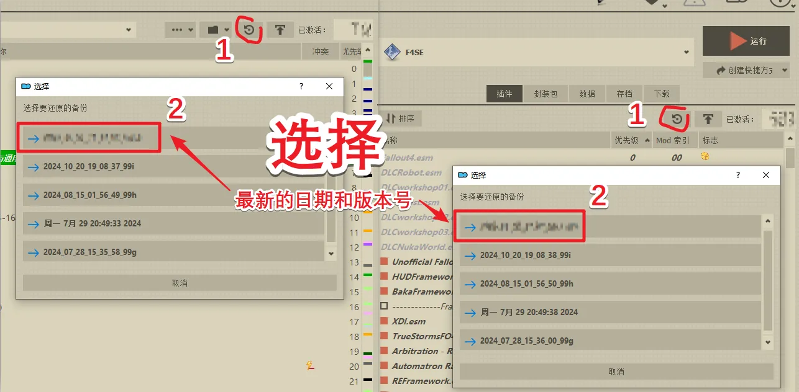Switch to the 插件 tab

pyautogui.click(x=505, y=94)
